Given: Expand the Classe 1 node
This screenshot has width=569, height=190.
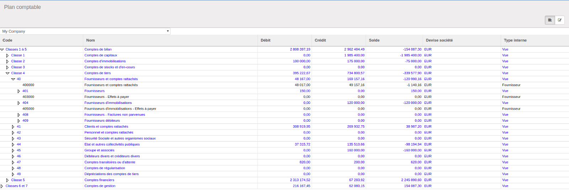Looking at the screenshot, I should coord(7,56).
